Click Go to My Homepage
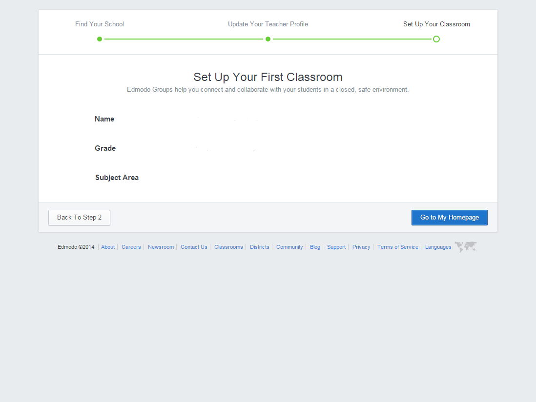This screenshot has width=536, height=402. point(449,217)
